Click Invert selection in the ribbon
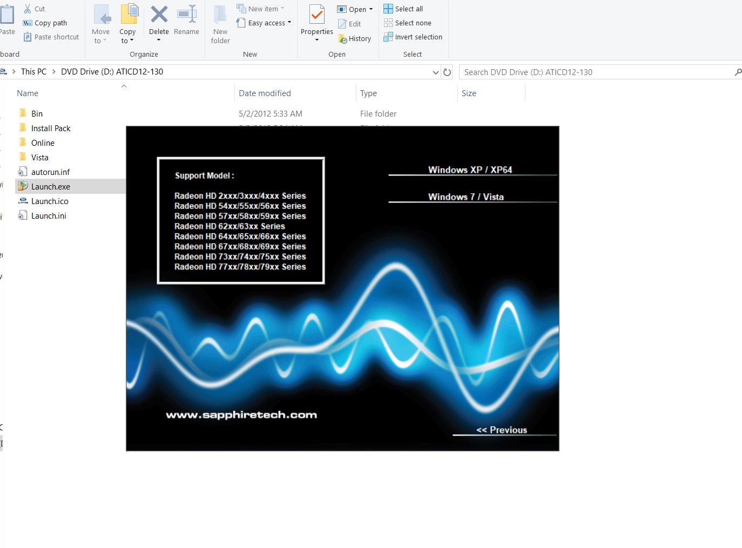 tap(413, 37)
